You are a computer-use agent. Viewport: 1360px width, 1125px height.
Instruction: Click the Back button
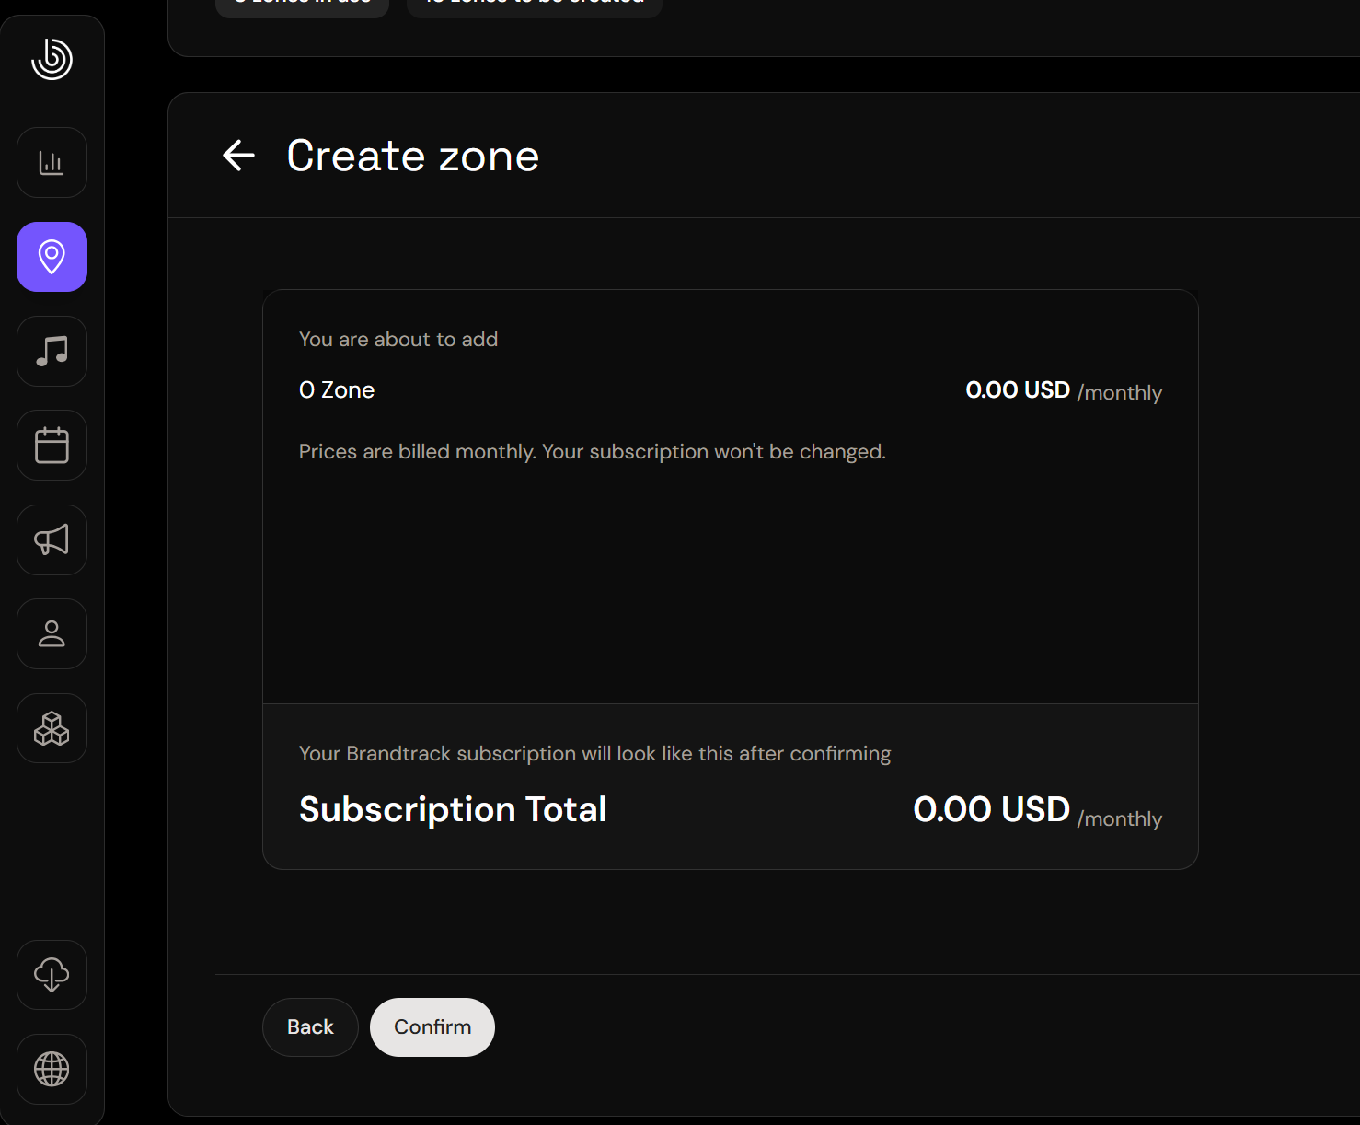(310, 1027)
